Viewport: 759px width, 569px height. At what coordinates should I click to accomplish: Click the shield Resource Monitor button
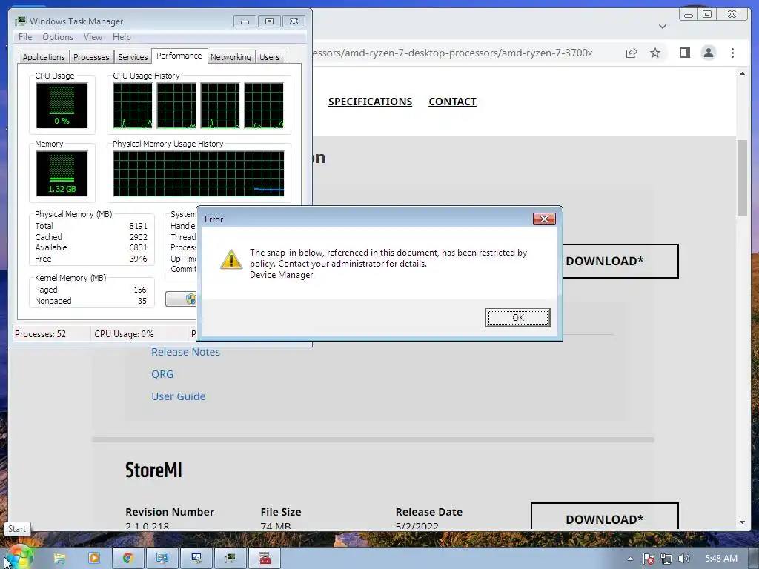point(182,299)
